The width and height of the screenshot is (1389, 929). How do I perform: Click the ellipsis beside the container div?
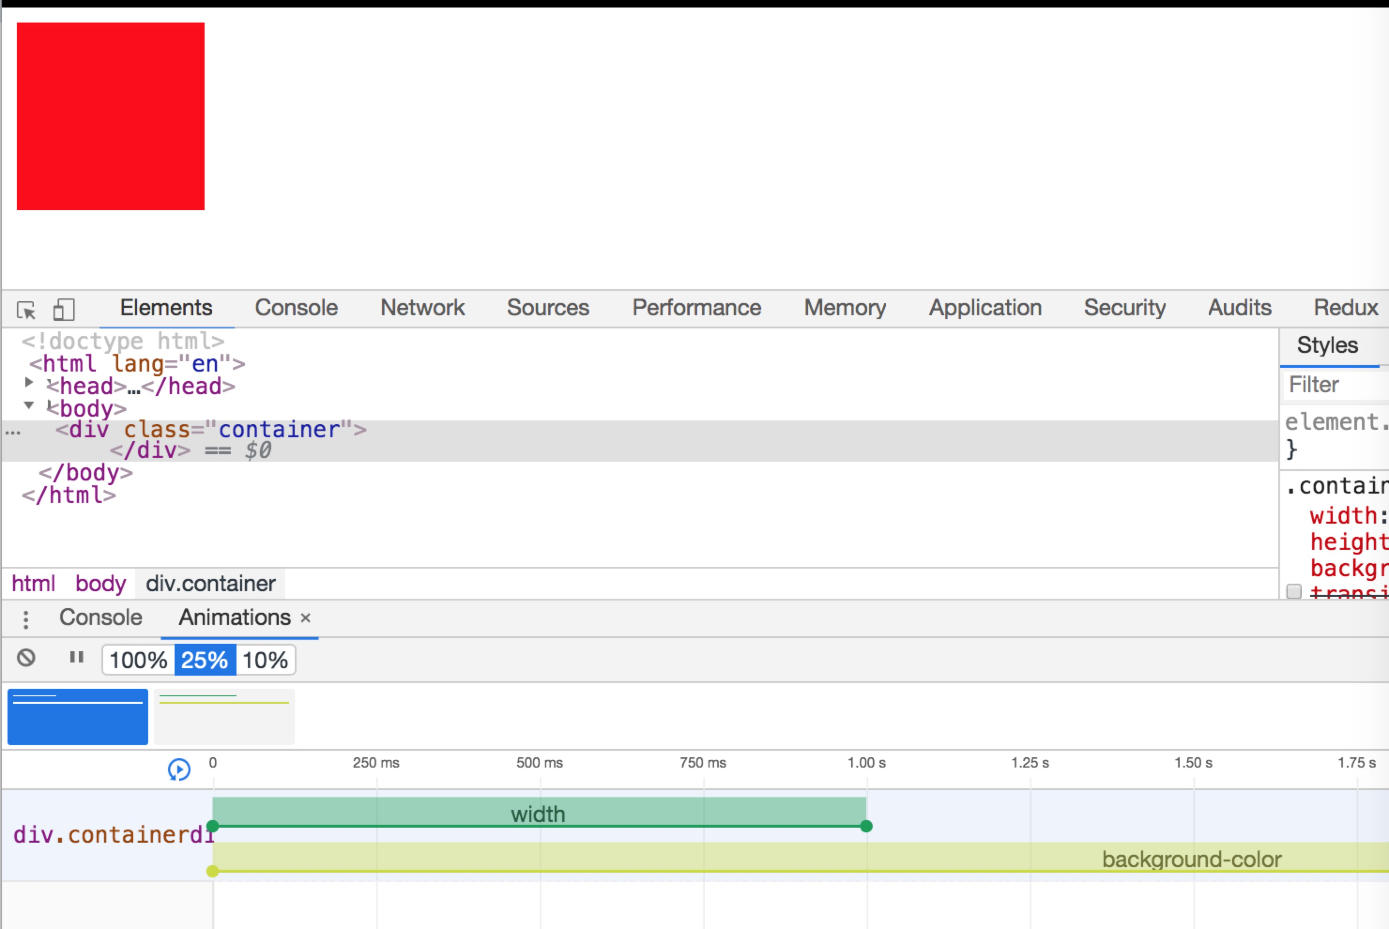13,432
